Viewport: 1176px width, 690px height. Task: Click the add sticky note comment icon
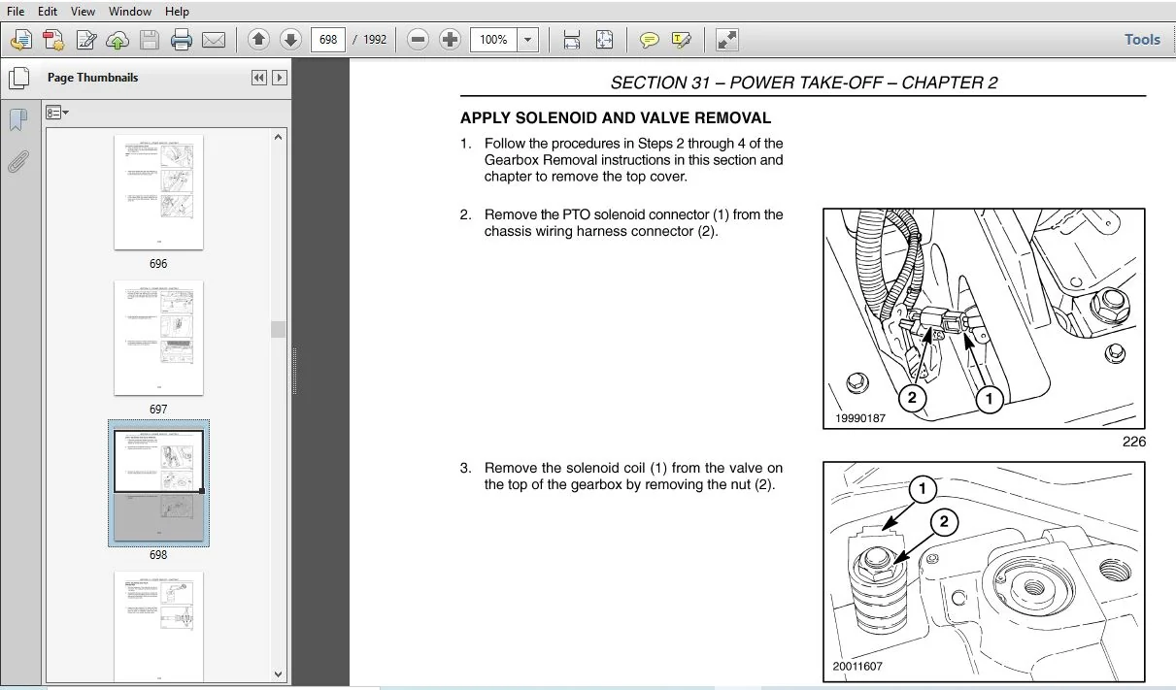[x=649, y=40]
